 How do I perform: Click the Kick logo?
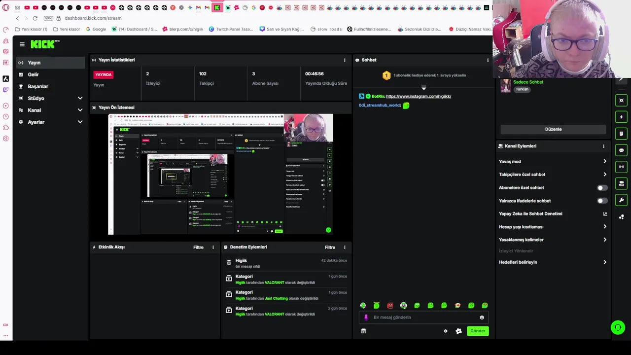45,44
